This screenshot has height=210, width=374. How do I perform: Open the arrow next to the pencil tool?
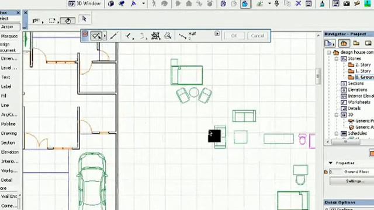point(105,36)
